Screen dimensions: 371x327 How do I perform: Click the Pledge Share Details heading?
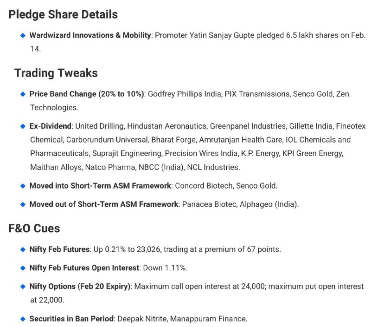(x=63, y=14)
